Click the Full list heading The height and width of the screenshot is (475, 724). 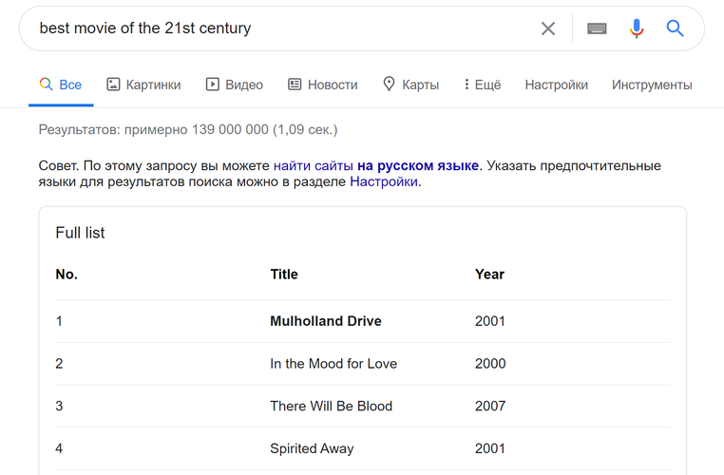81,233
